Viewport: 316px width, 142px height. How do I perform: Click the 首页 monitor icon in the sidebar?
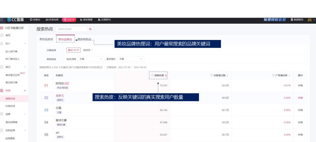(x=2, y=35)
